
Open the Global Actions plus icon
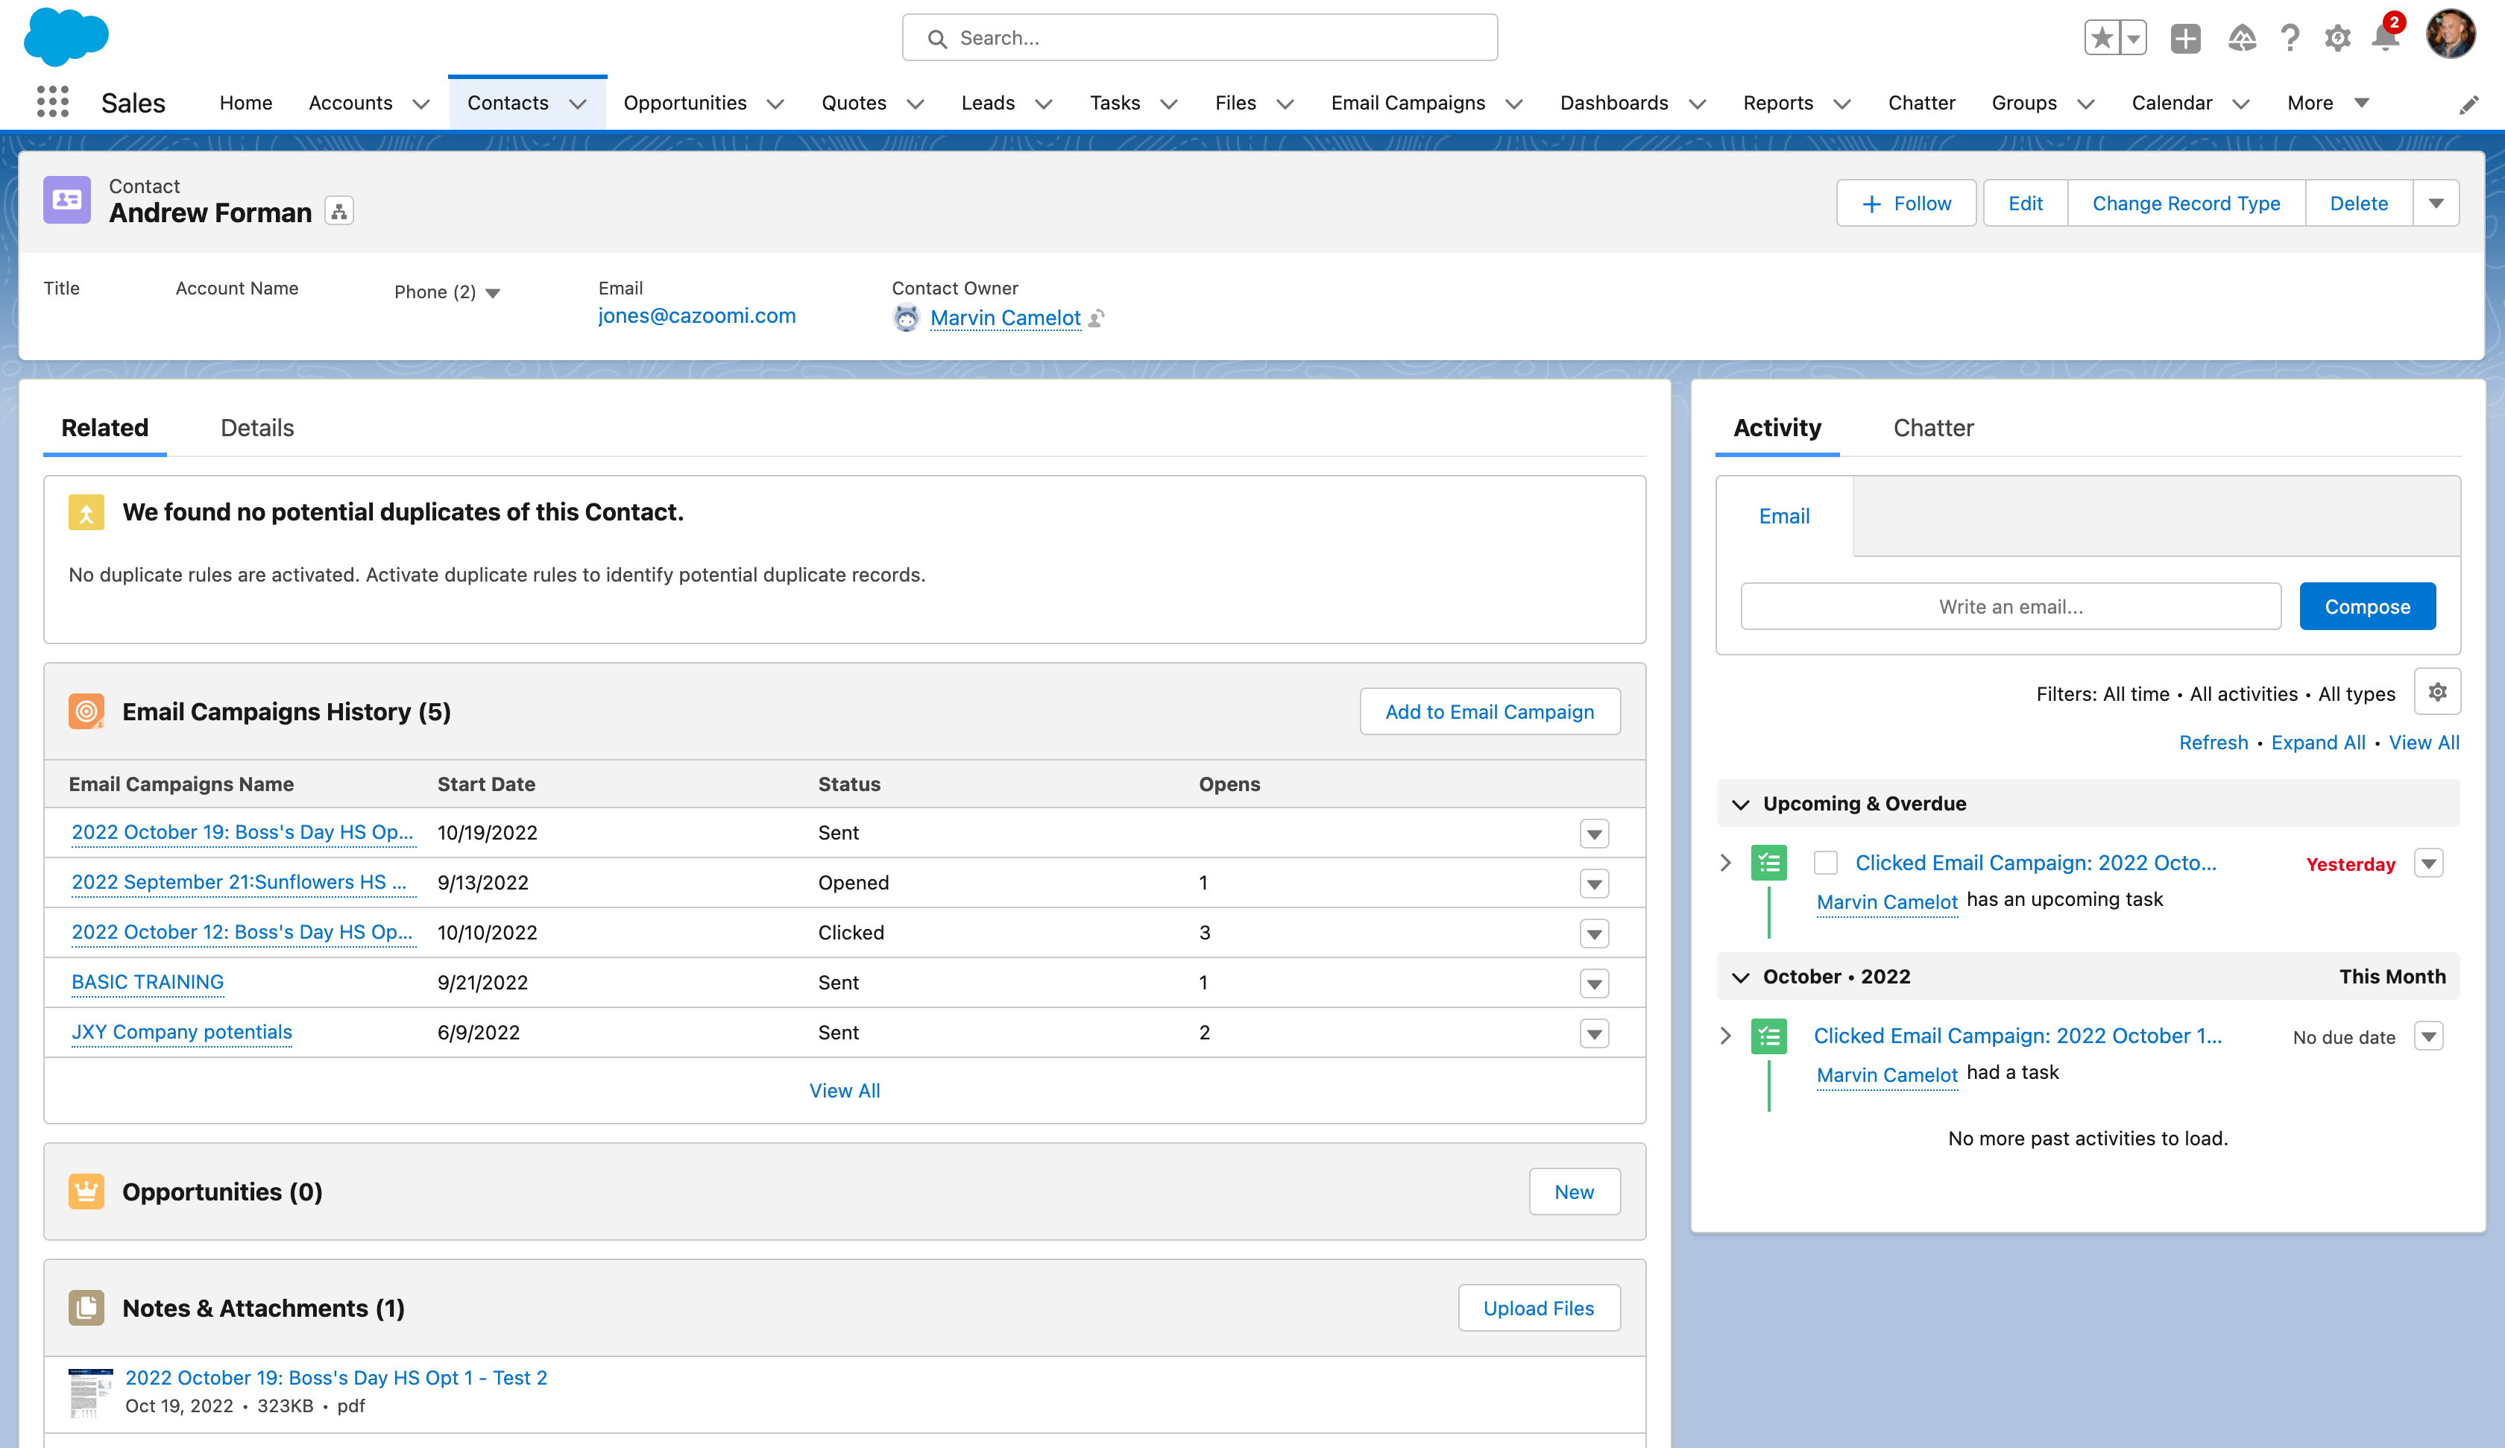coord(2185,38)
